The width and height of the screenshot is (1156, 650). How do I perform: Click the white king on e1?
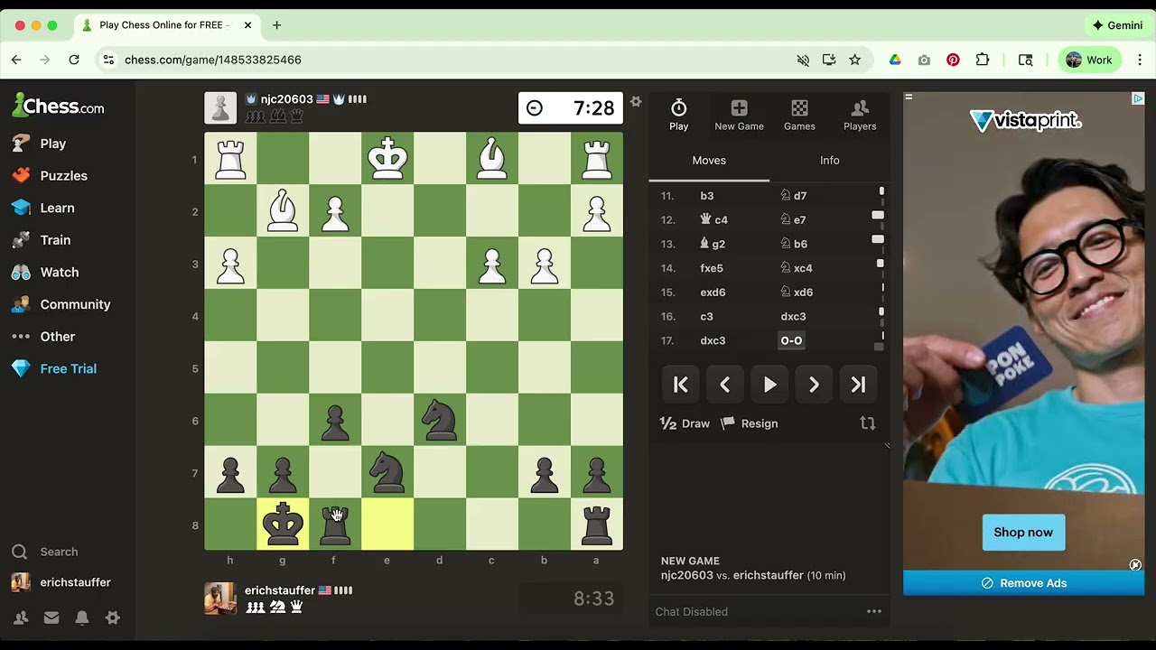387,158
